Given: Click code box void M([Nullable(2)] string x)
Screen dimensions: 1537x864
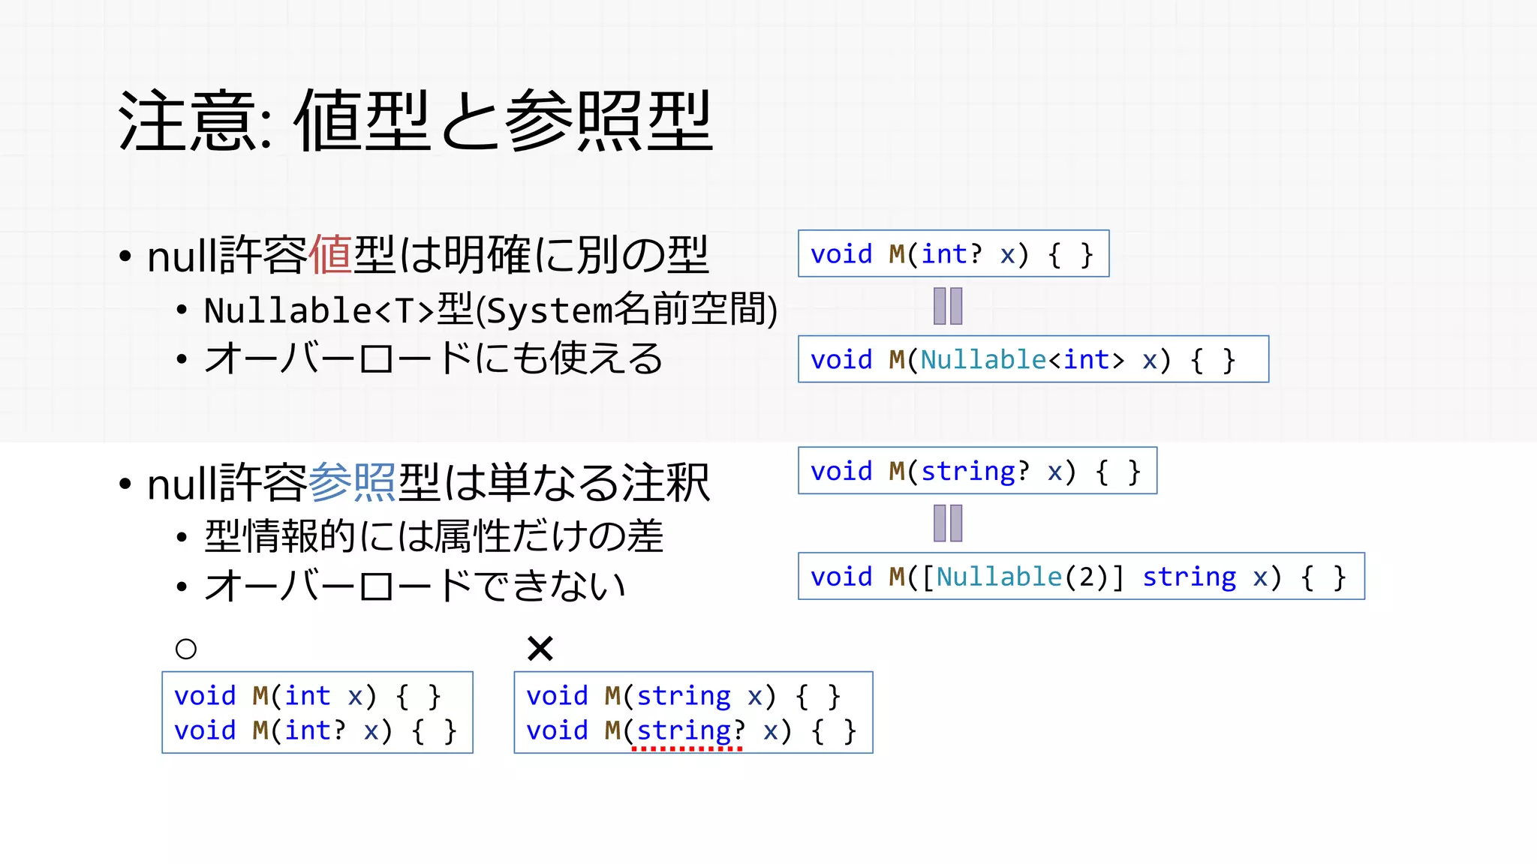Looking at the screenshot, I should pyautogui.click(x=1081, y=576).
